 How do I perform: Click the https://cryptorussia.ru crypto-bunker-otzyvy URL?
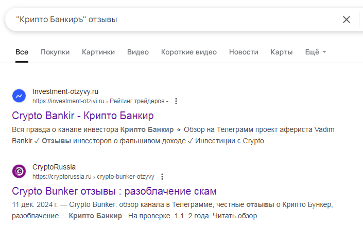[x=93, y=177]
